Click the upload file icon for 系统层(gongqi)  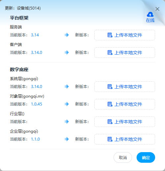tap(110, 87)
